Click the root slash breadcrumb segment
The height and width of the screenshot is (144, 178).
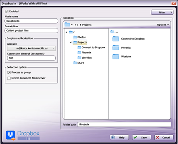point(78,25)
